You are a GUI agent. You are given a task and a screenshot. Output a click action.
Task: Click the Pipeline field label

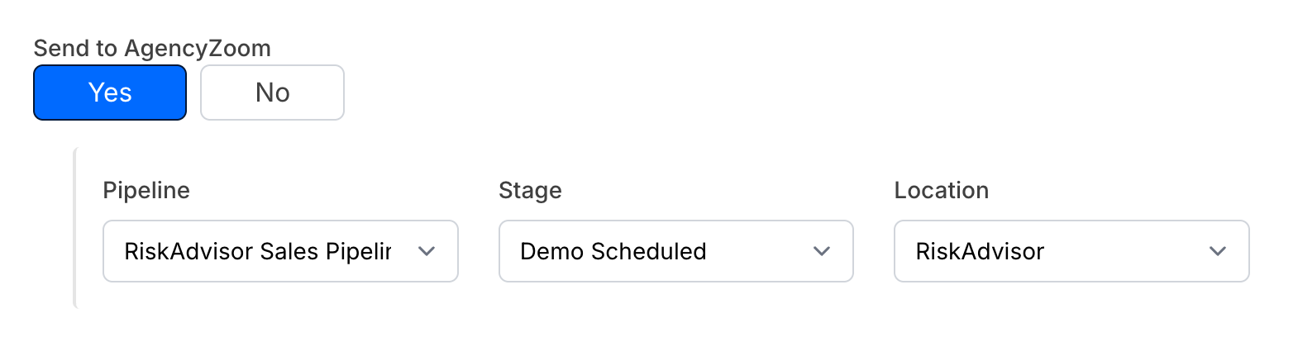(x=146, y=191)
